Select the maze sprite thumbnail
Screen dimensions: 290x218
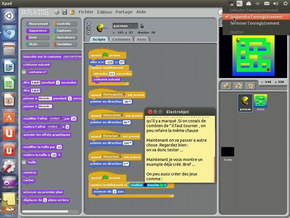tap(260, 103)
